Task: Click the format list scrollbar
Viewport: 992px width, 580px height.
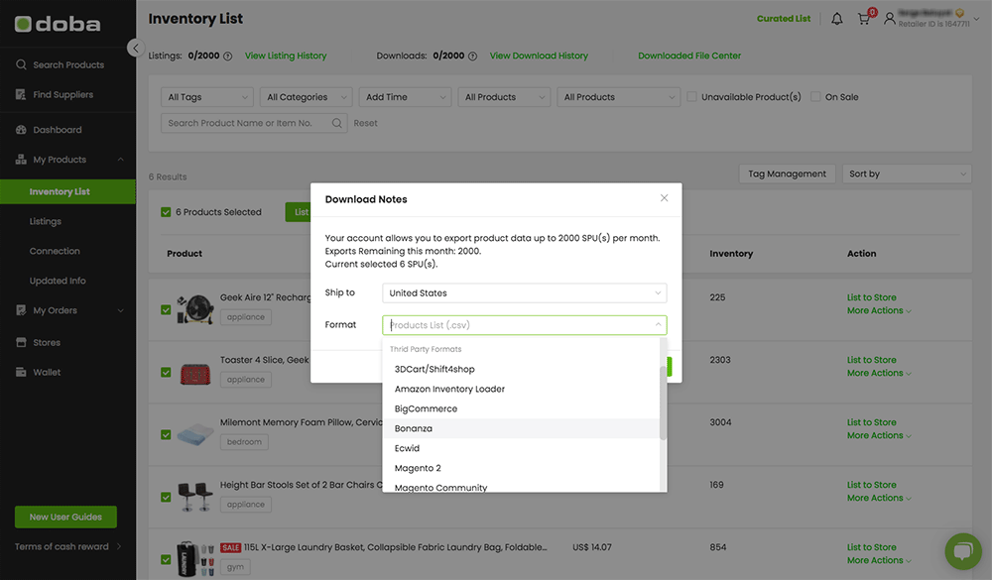Action: click(x=664, y=402)
